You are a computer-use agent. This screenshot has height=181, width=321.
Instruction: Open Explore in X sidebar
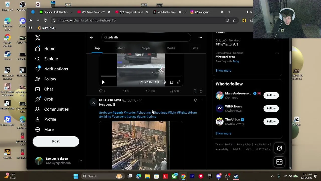click(x=47, y=59)
